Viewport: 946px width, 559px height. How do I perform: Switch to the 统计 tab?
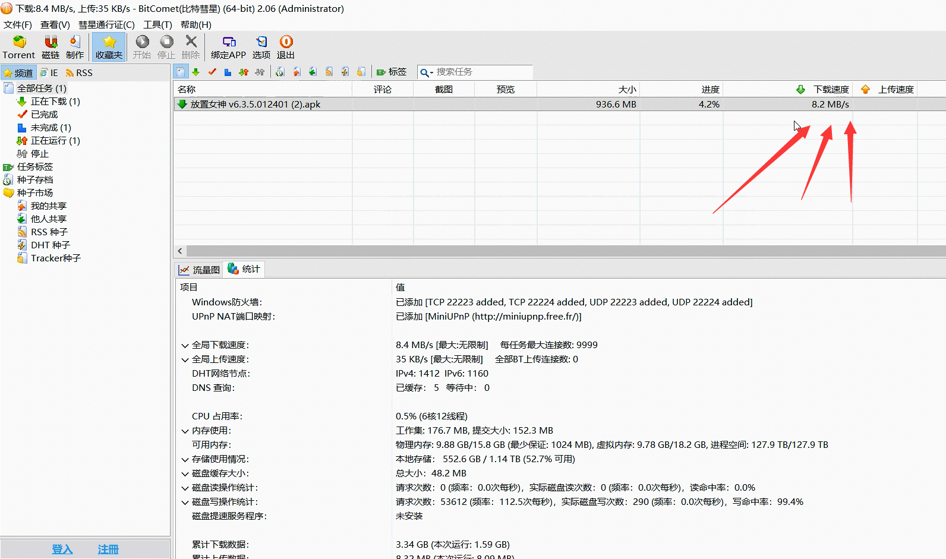[244, 269]
